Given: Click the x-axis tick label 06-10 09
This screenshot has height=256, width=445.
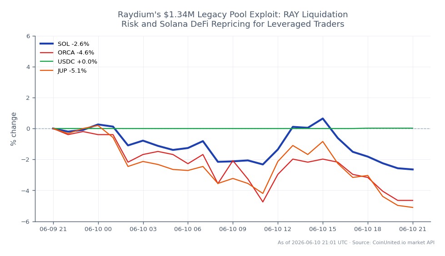Looking at the screenshot, I should coord(233,229).
